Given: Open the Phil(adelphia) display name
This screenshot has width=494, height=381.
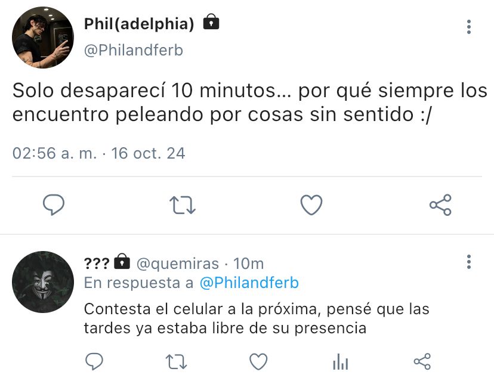Looking at the screenshot, I should point(139,24).
